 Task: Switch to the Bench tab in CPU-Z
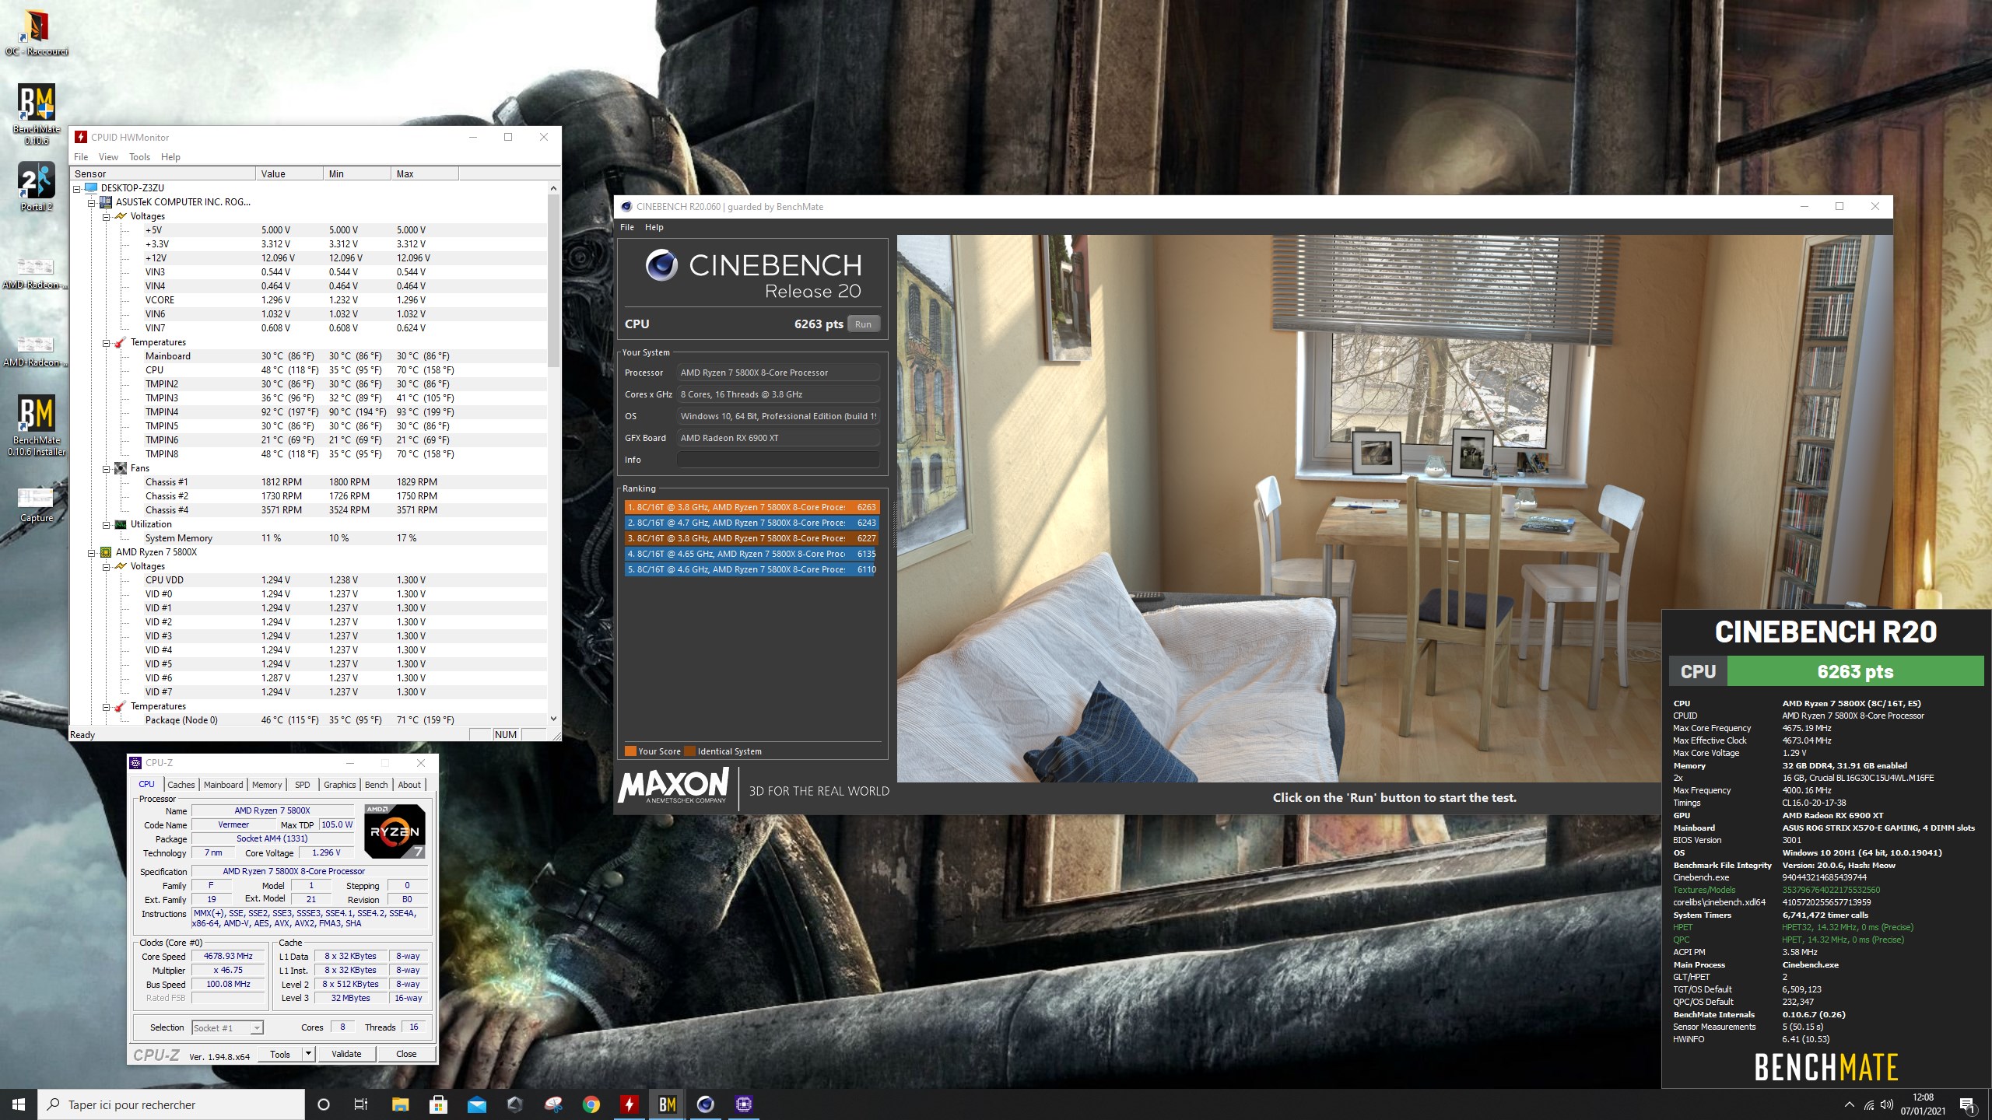click(x=376, y=785)
